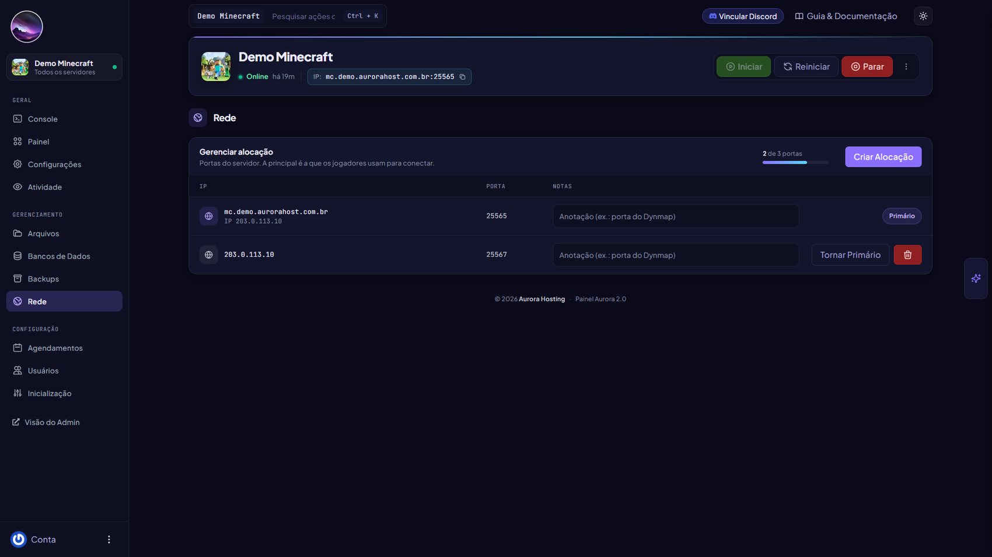The width and height of the screenshot is (992, 557).
Task: Open Agendamentos page
Action: (x=64, y=348)
